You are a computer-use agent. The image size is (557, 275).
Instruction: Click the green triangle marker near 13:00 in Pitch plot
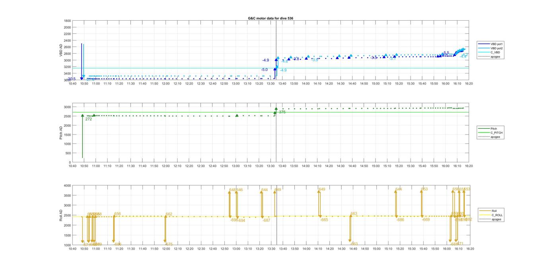click(x=237, y=115)
